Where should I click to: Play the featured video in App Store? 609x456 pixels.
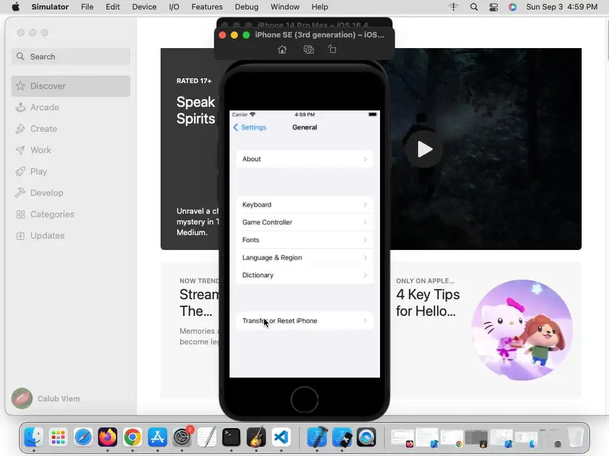(424, 149)
